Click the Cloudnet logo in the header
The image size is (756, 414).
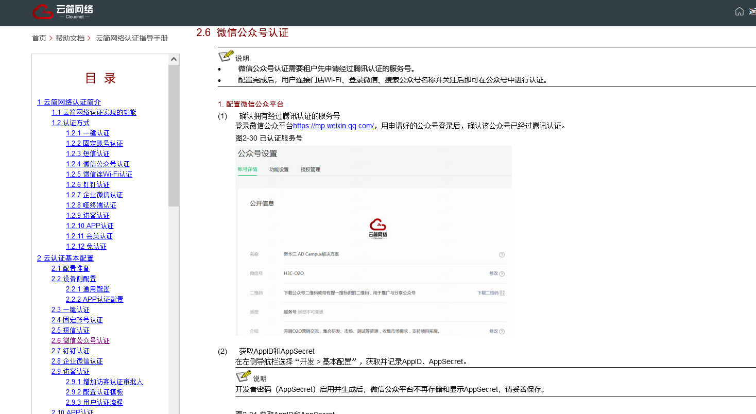pyautogui.click(x=62, y=11)
